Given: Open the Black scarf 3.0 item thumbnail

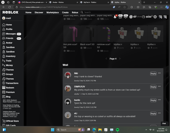Looking at the screenshot, I should (x=88, y=34).
